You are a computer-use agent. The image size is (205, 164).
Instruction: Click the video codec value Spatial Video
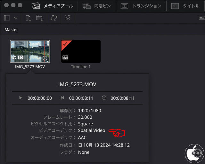tap(92, 130)
